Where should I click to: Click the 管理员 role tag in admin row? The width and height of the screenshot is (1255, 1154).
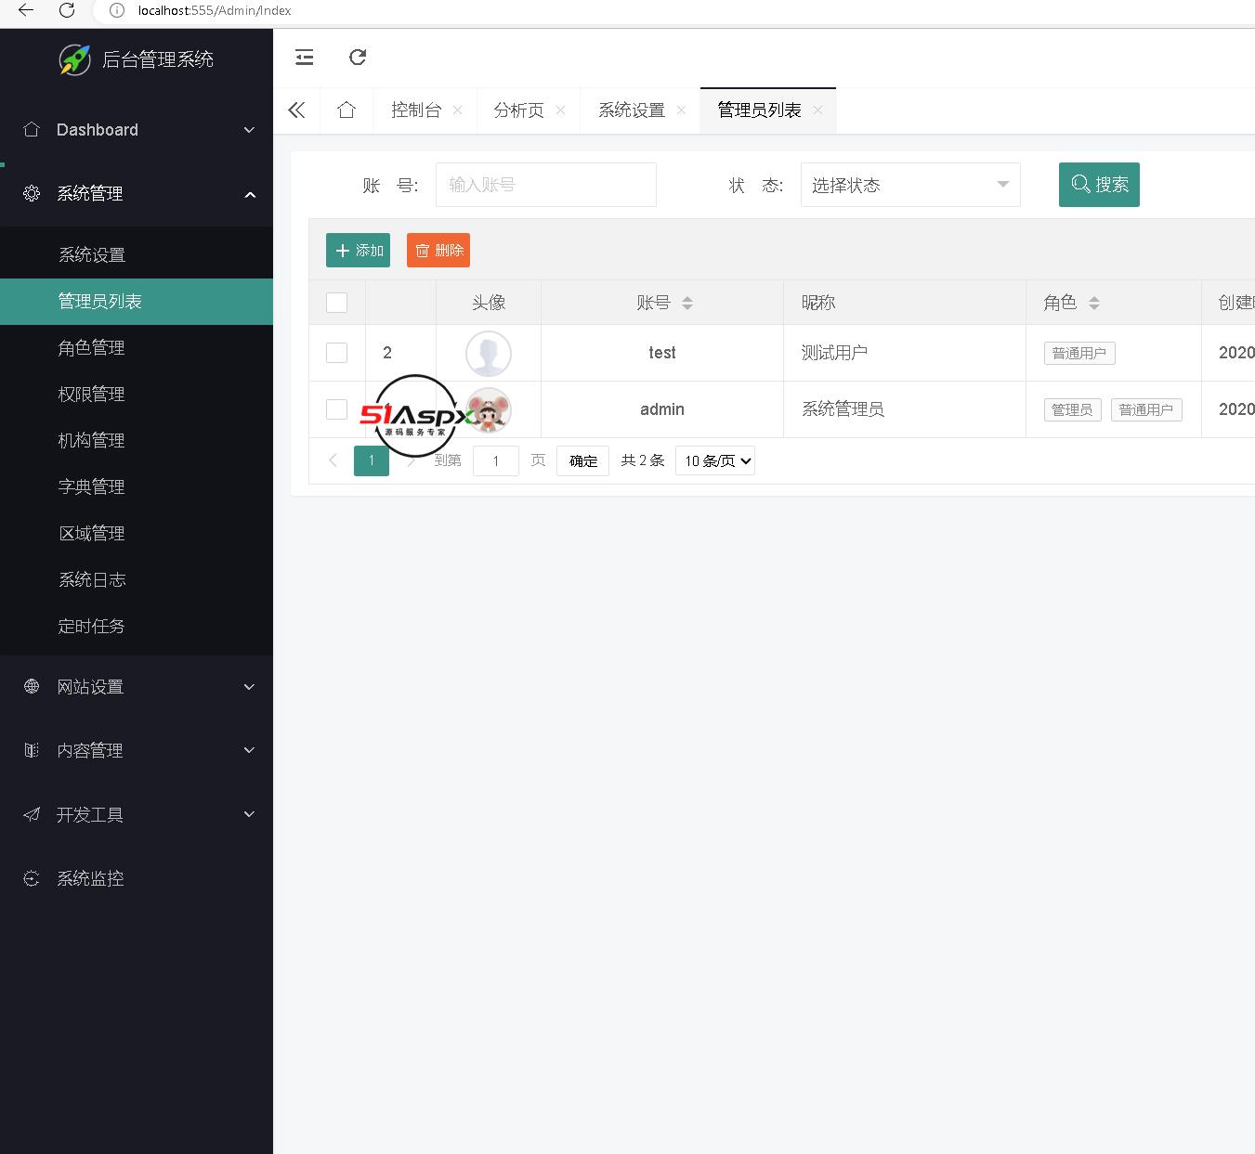pyautogui.click(x=1072, y=409)
